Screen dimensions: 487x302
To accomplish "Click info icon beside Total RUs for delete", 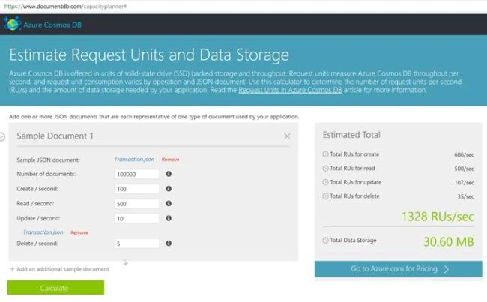I will 325,196.
